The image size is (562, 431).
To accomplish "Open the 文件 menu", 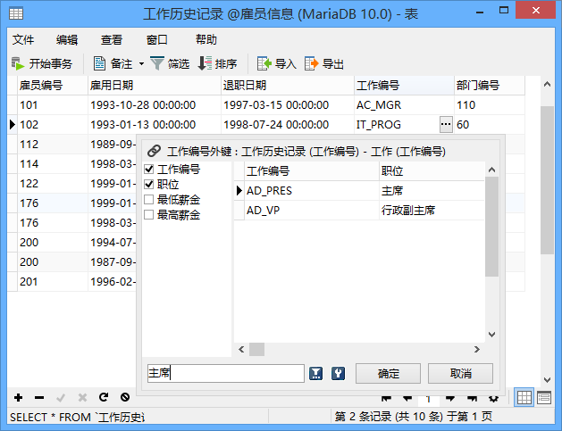I will point(23,39).
